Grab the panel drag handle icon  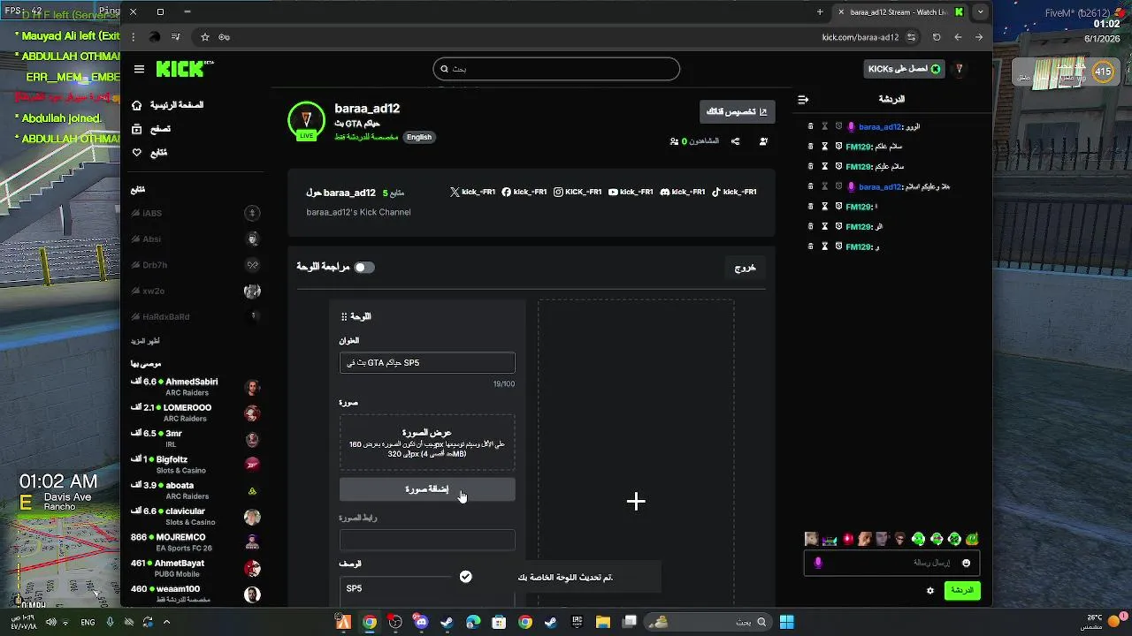pyautogui.click(x=344, y=316)
